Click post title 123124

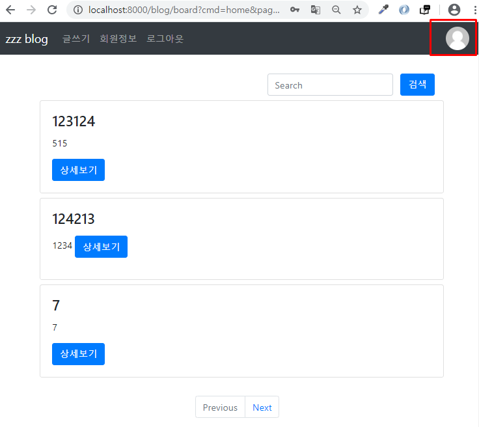click(74, 121)
